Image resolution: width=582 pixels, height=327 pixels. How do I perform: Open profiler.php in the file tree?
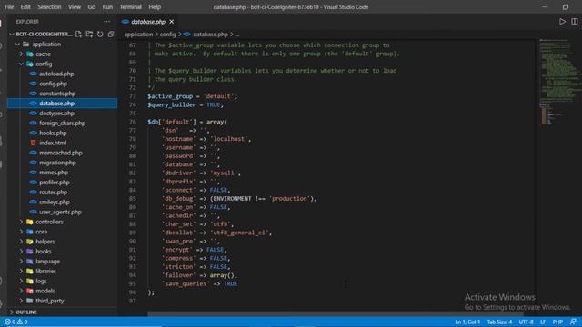pyautogui.click(x=63, y=183)
